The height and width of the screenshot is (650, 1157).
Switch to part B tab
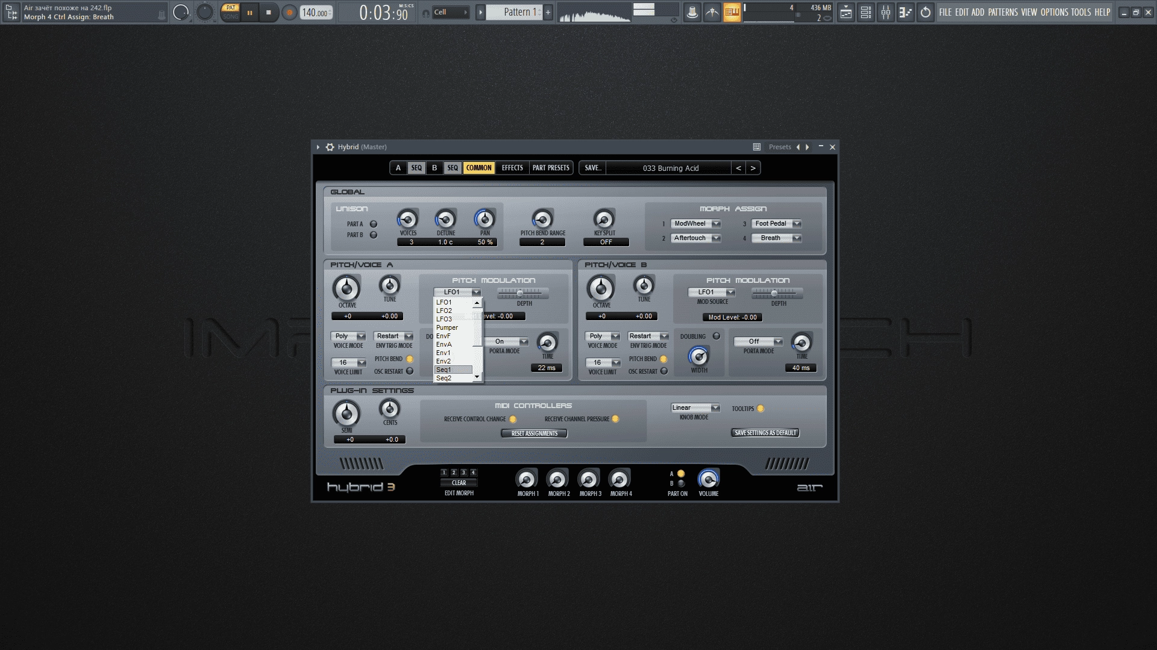(x=434, y=168)
